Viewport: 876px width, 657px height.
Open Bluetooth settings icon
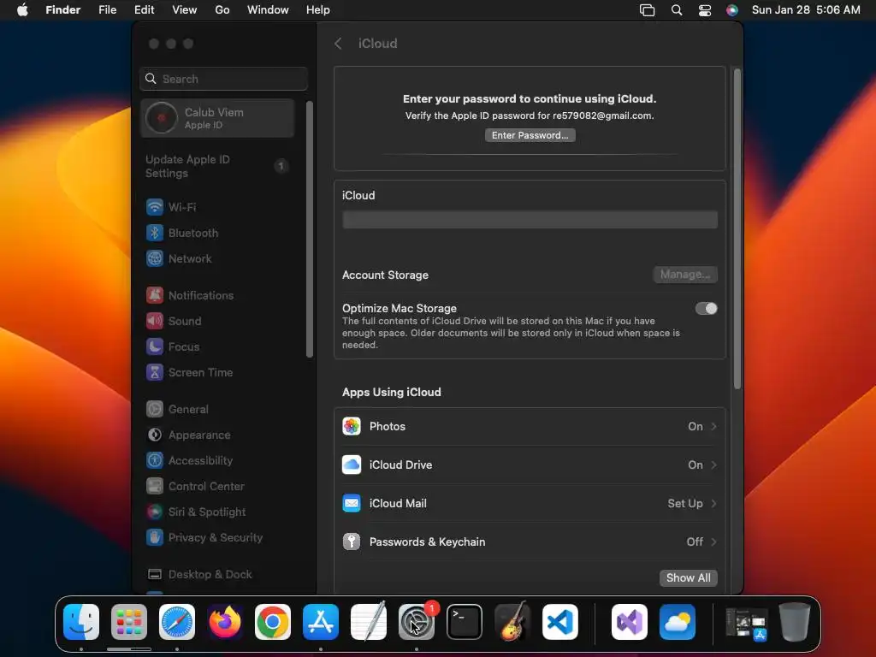(155, 233)
